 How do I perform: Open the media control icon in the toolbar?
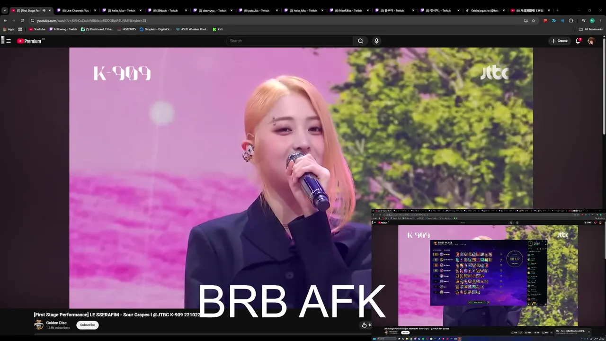click(x=584, y=21)
